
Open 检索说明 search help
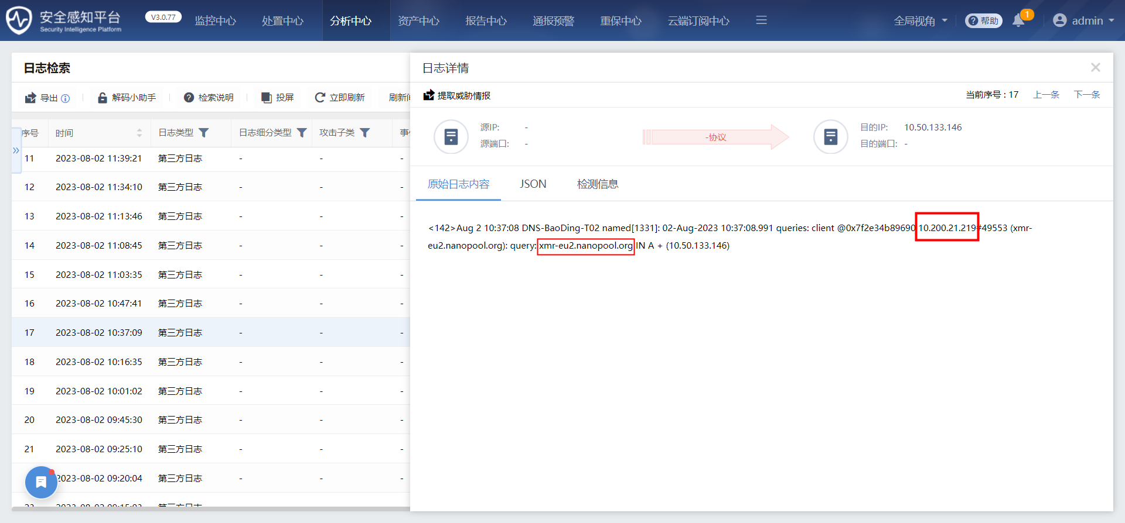209,98
